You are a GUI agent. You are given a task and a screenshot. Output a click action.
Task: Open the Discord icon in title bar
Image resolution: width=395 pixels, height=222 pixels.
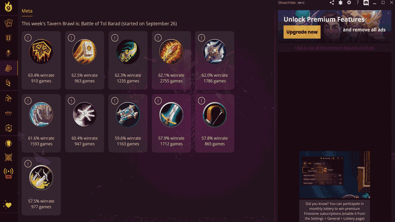(x=366, y=3)
